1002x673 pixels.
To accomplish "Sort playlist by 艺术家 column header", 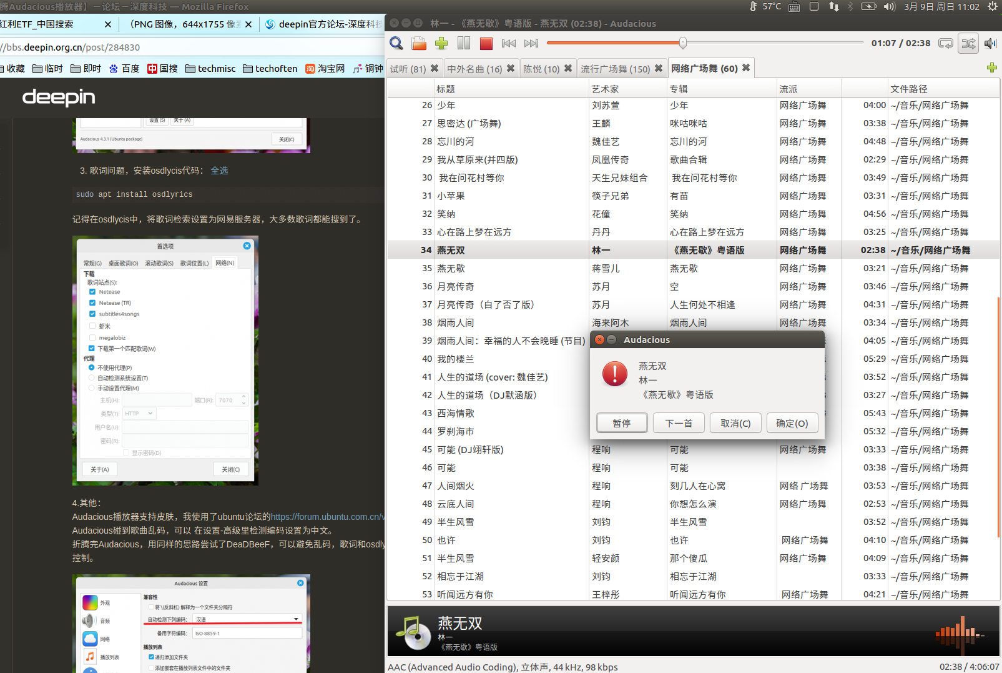I will 628,89.
